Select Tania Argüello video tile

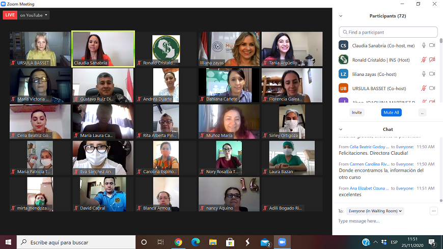[292, 49]
